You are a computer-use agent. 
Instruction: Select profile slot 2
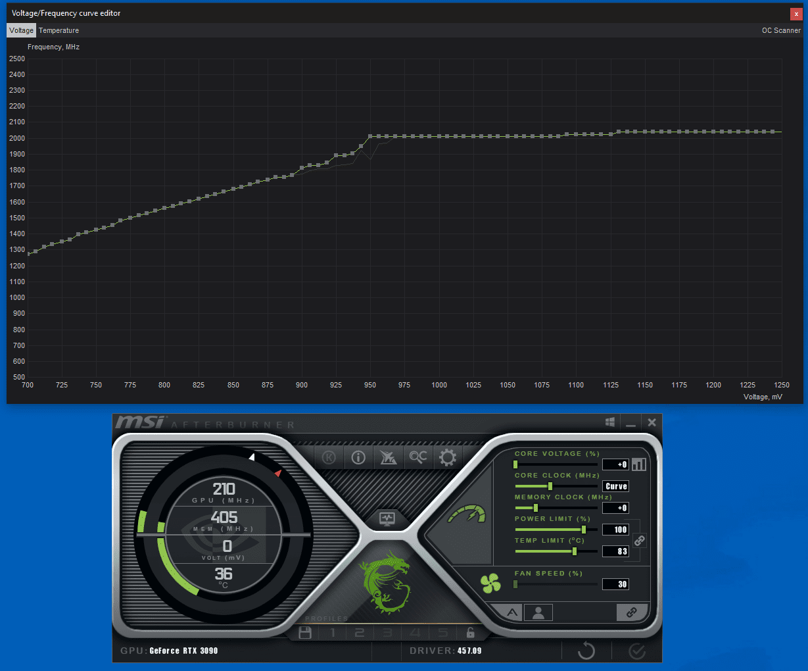pyautogui.click(x=360, y=633)
